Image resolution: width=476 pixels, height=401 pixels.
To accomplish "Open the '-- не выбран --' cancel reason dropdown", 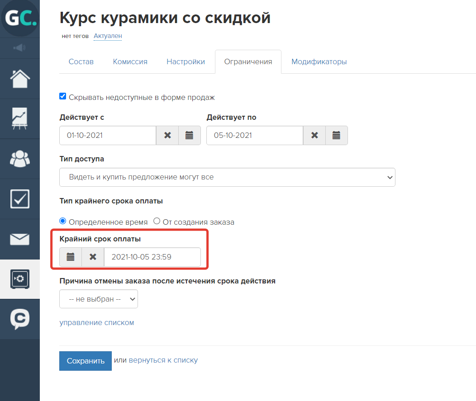I will pyautogui.click(x=99, y=299).
